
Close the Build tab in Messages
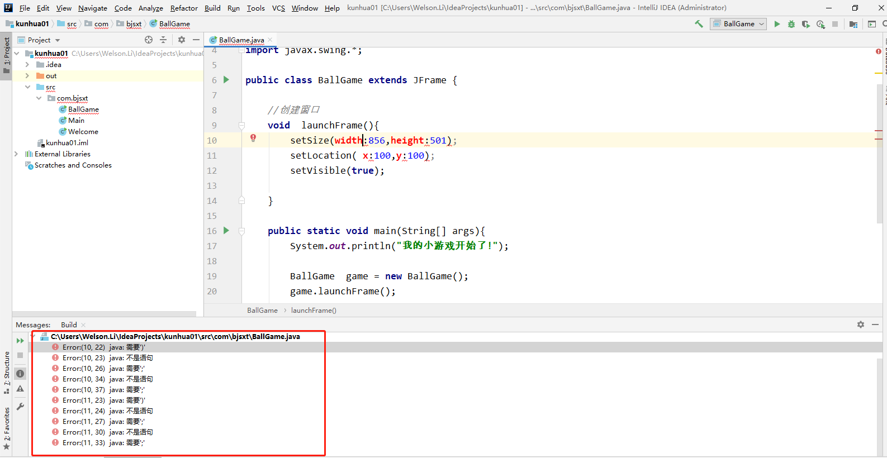click(x=83, y=325)
